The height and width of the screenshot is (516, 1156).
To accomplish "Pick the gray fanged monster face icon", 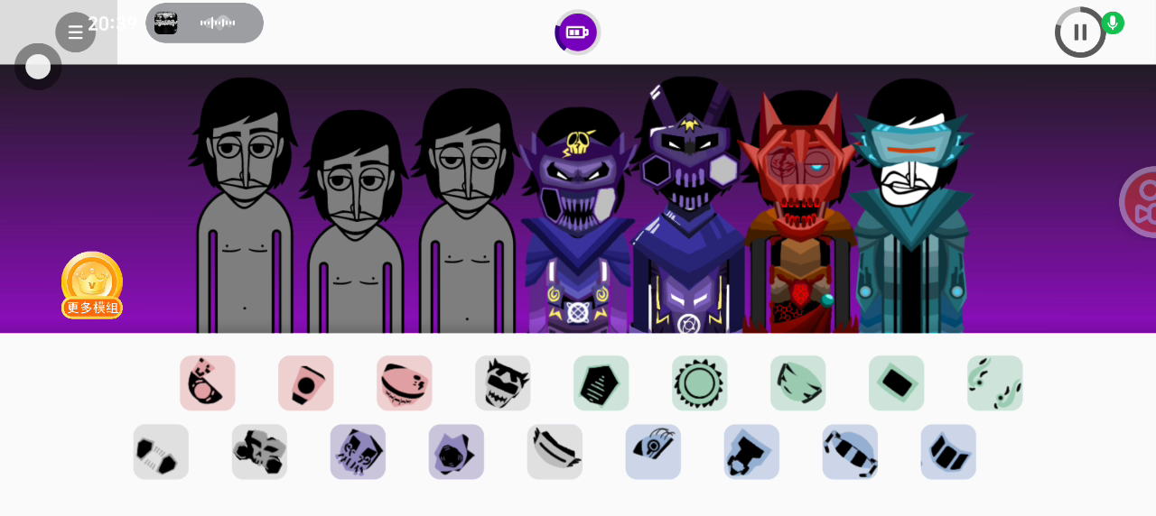I will point(503,383).
